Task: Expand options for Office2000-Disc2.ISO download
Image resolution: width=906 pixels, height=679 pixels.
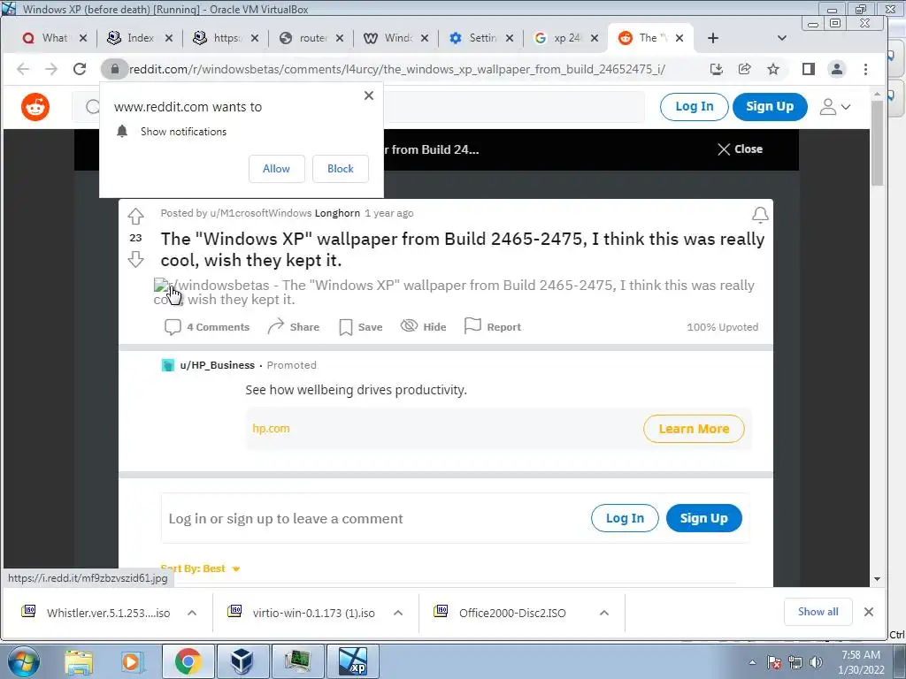Action: (x=603, y=614)
